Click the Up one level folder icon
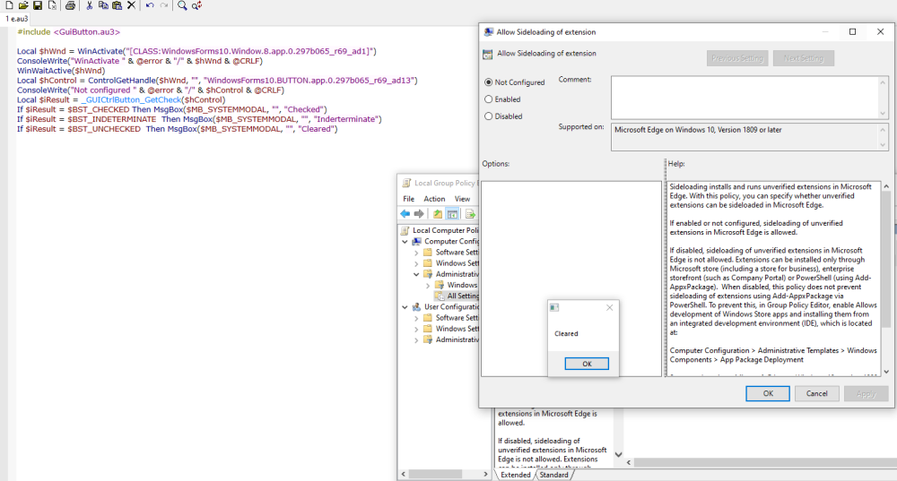Screen dimensions: 897x481 click(x=438, y=214)
